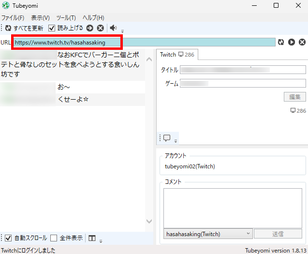
Task: Click tubeyomi02(Twitch) account text
Action: [x=190, y=166]
